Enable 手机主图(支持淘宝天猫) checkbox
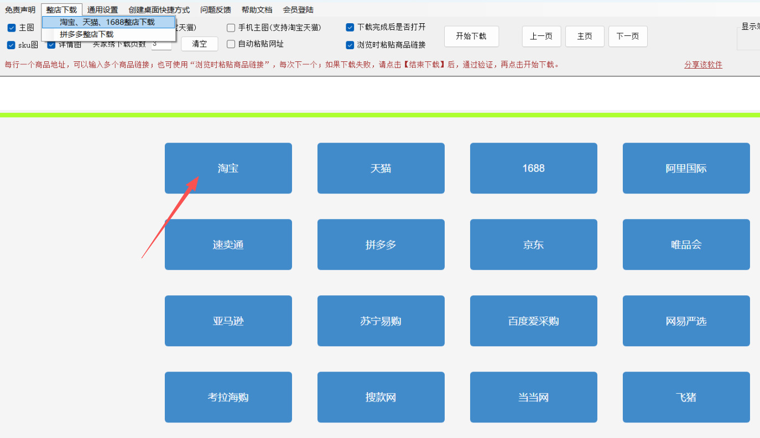Screen dimensions: 760x438 click(231, 28)
